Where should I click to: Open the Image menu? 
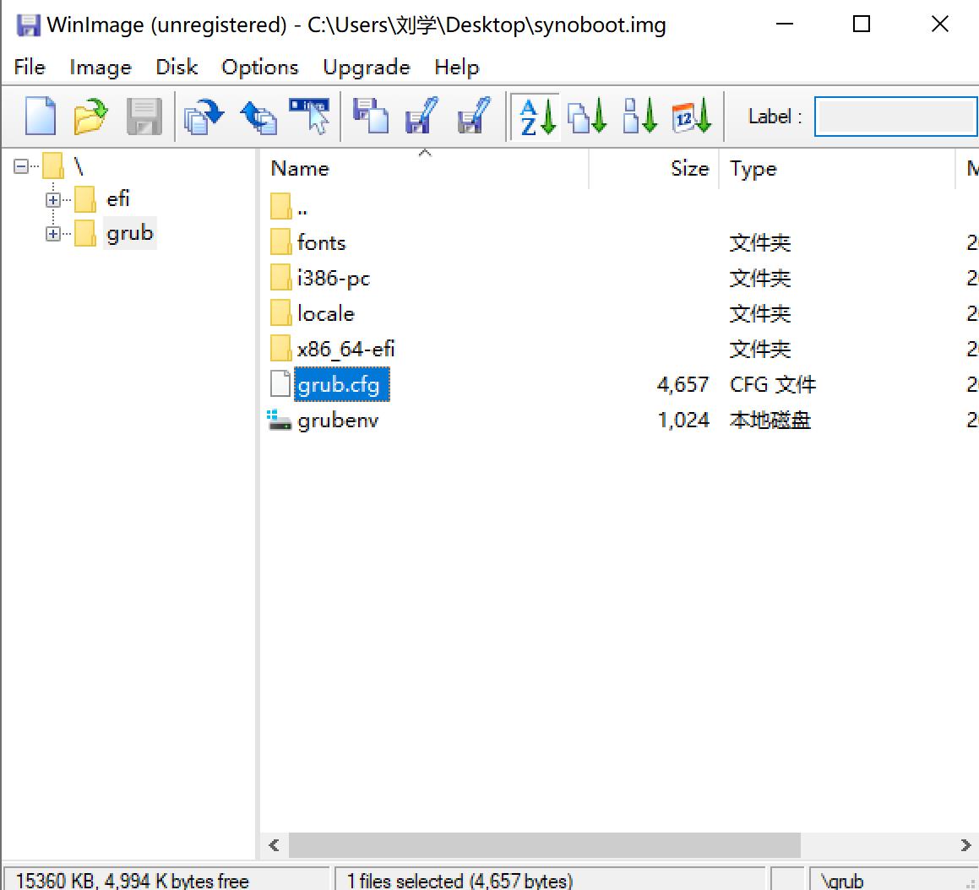101,67
